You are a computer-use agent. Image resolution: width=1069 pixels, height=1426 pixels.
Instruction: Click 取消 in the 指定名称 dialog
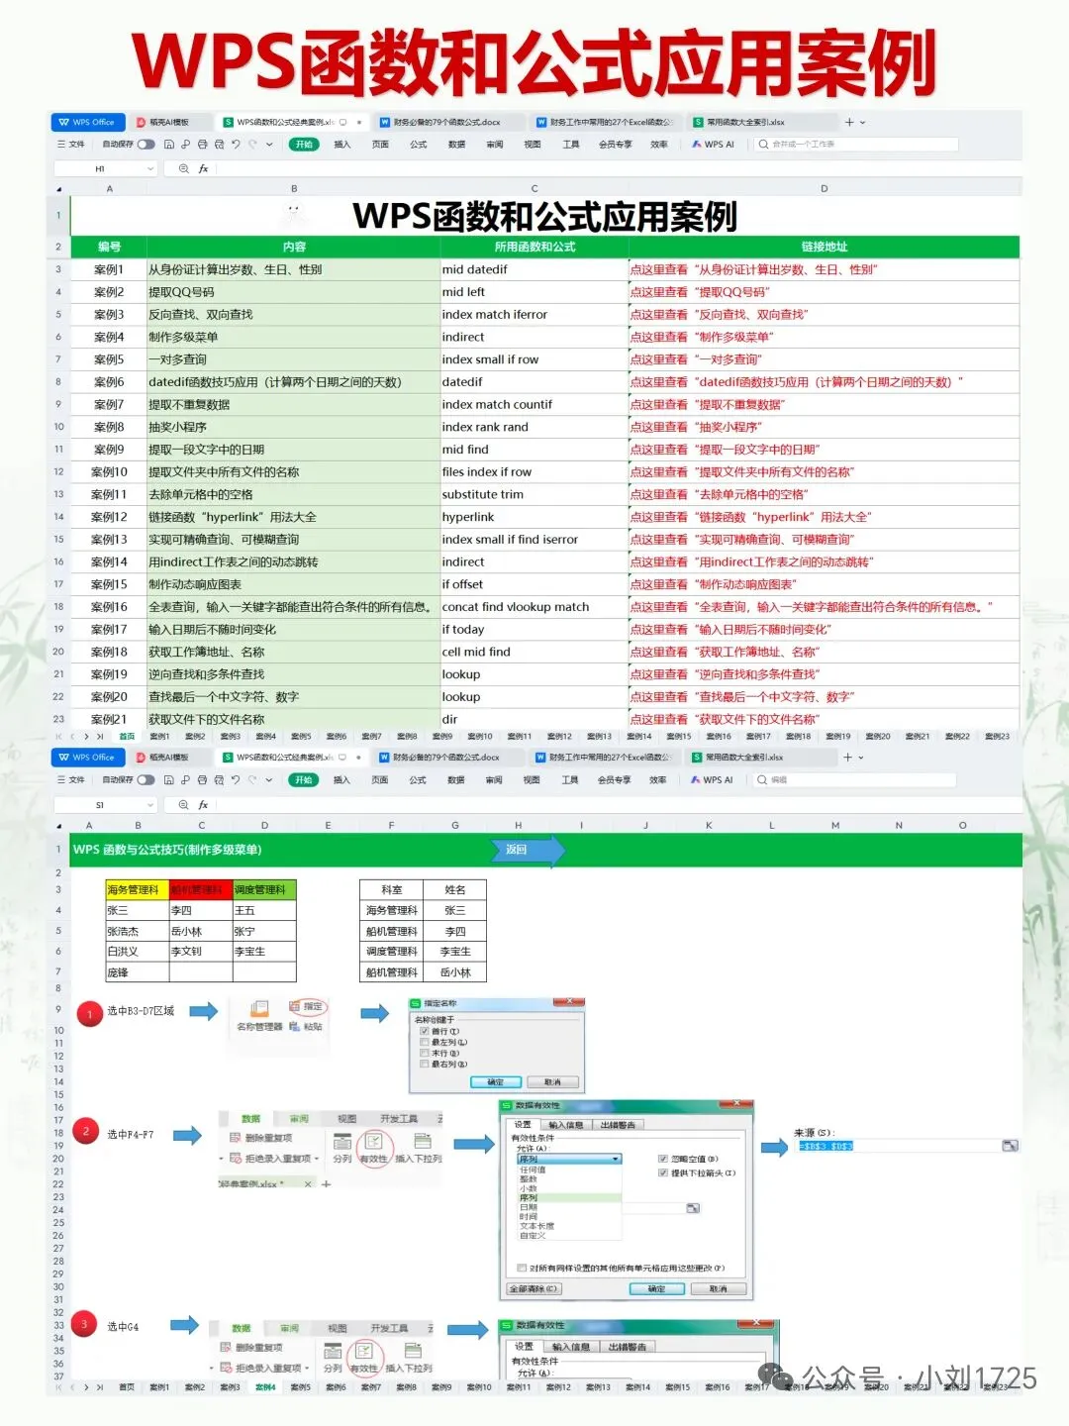pos(552,1082)
